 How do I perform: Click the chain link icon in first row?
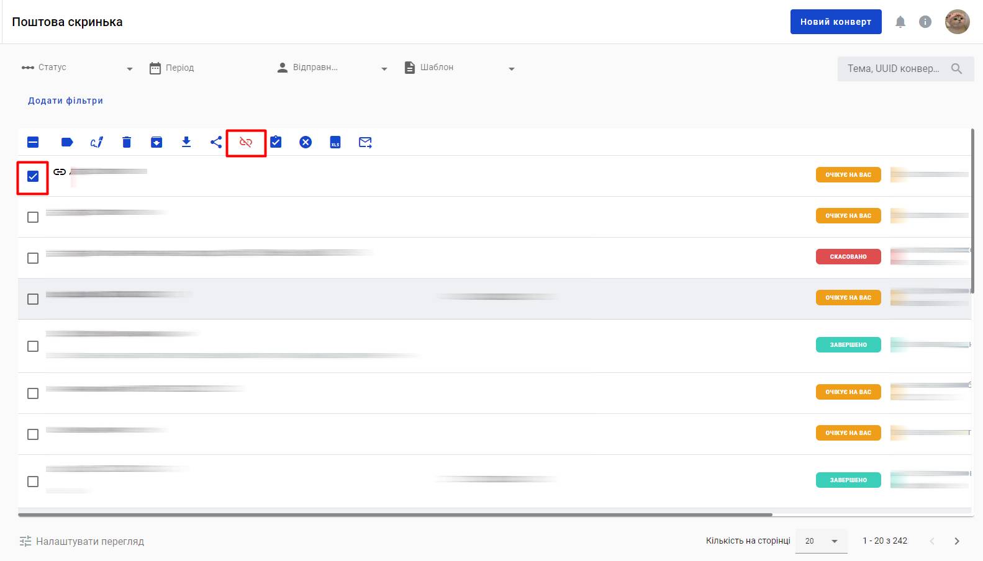[60, 172]
